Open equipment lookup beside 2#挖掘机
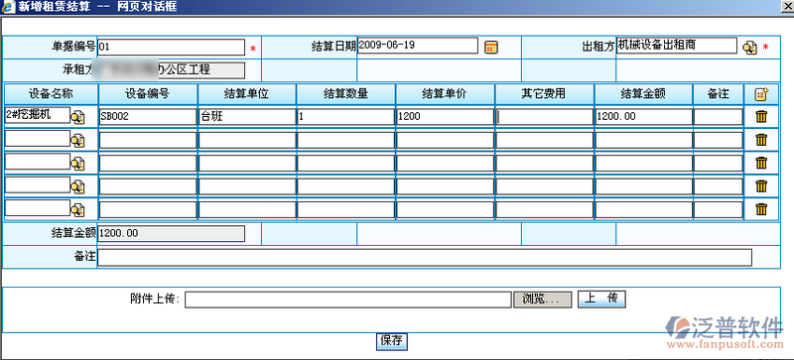The height and width of the screenshot is (360, 794). (x=77, y=118)
